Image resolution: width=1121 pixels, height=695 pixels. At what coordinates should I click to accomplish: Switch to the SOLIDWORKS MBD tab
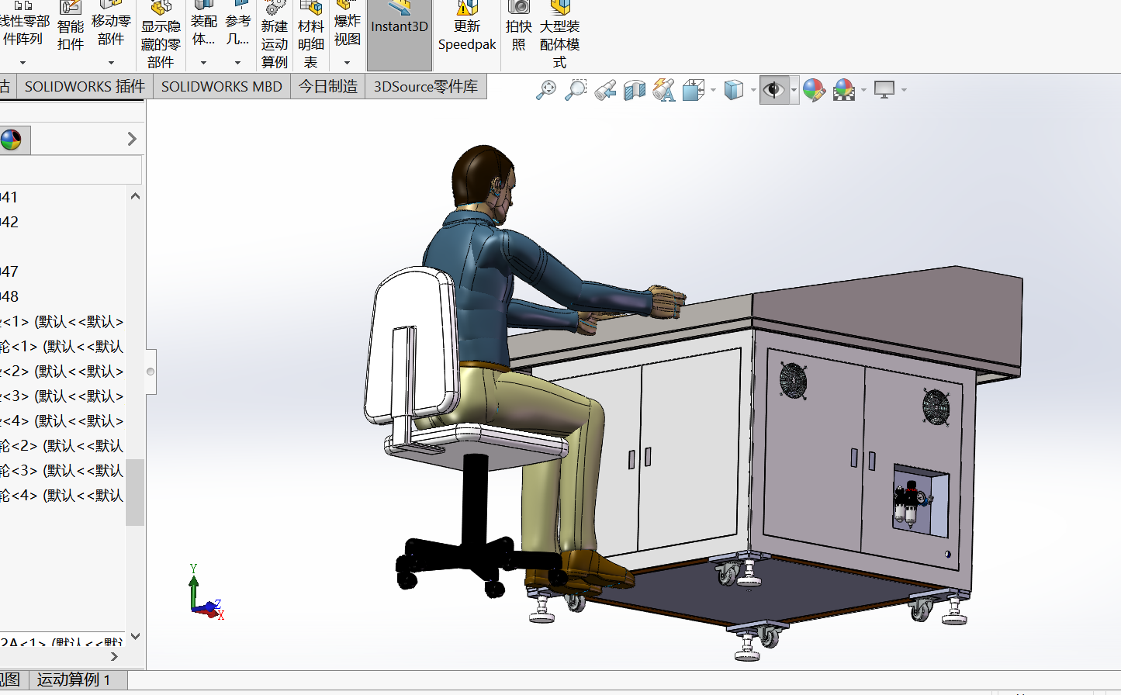coord(222,86)
